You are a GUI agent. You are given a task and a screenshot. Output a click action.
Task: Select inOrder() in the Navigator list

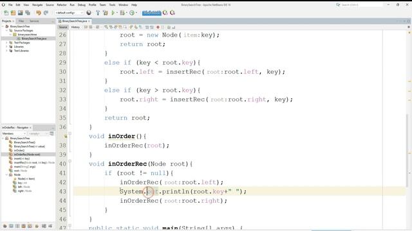(19, 150)
